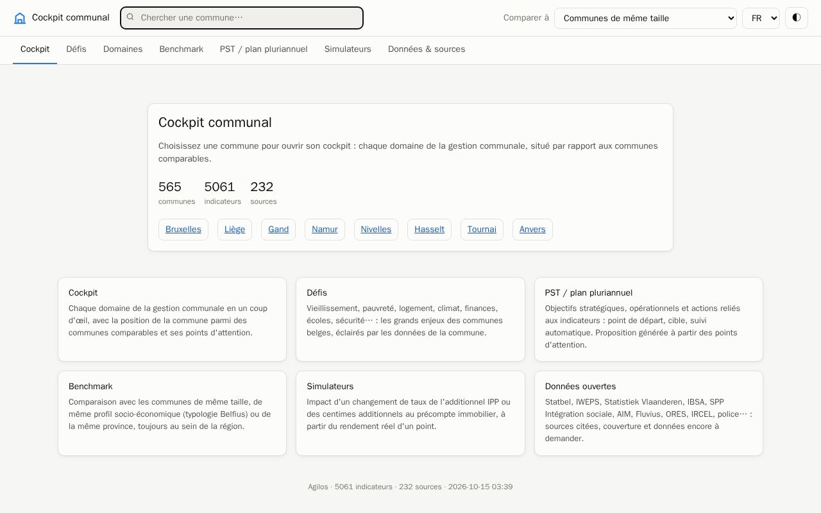Open the Hasselt commune link
The width and height of the screenshot is (821, 513).
coord(429,230)
